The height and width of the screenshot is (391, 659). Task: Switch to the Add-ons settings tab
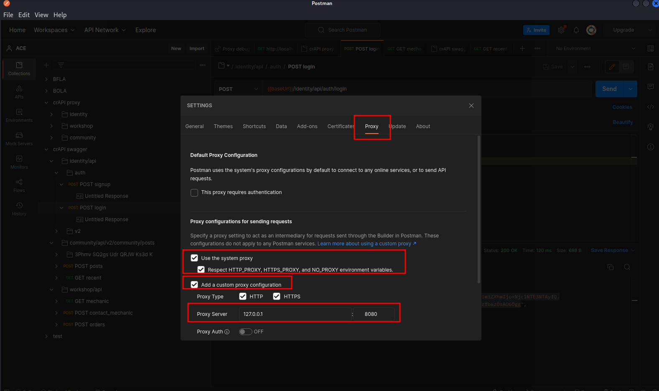307,126
